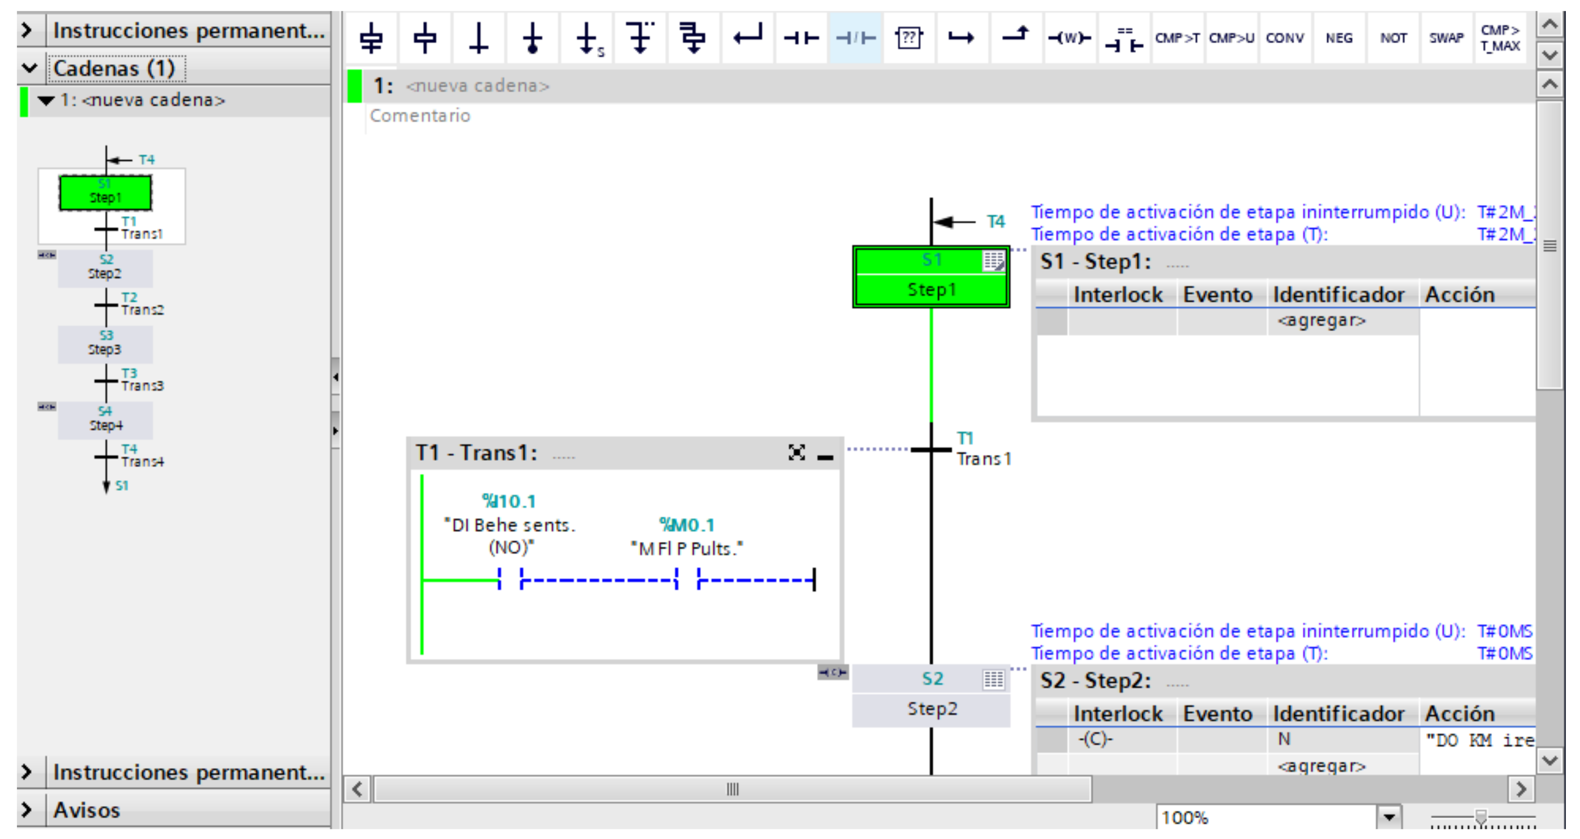Expand the Avisos section

pyautogui.click(x=26, y=809)
